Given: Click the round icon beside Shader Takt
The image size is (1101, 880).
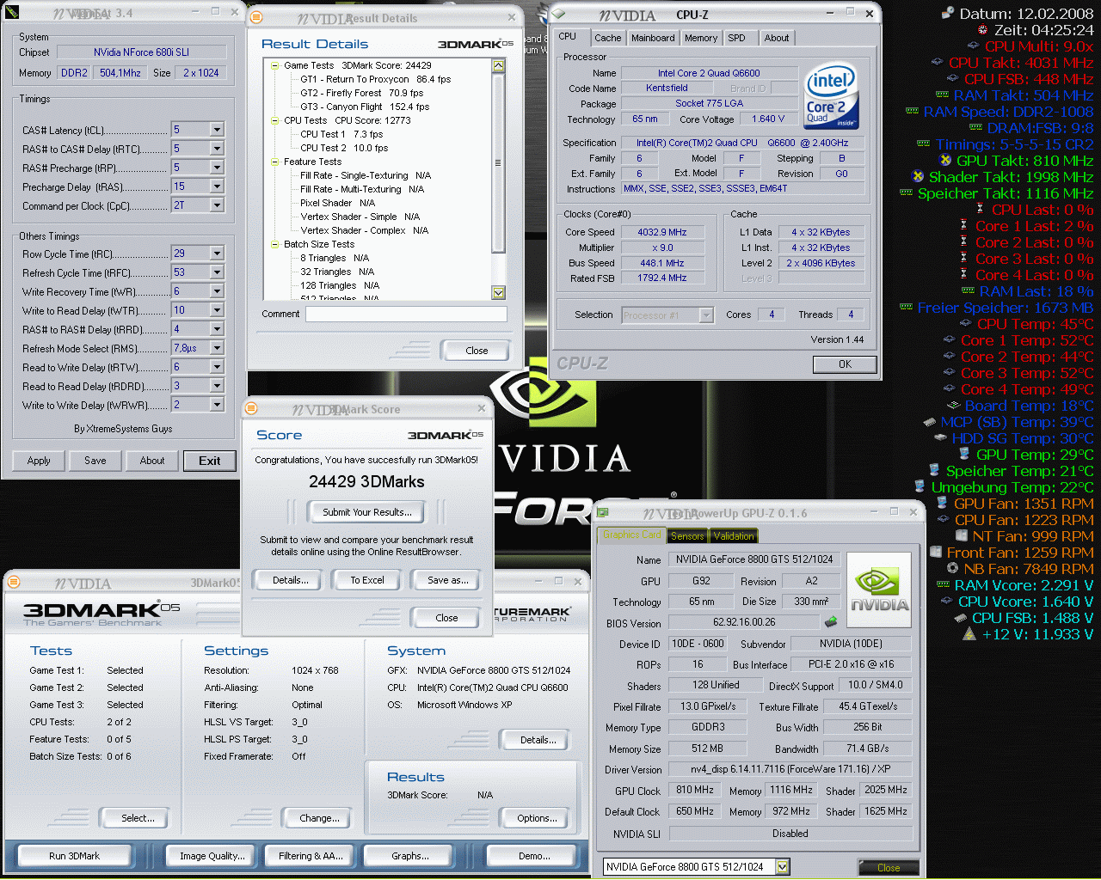Looking at the screenshot, I should pos(918,176).
